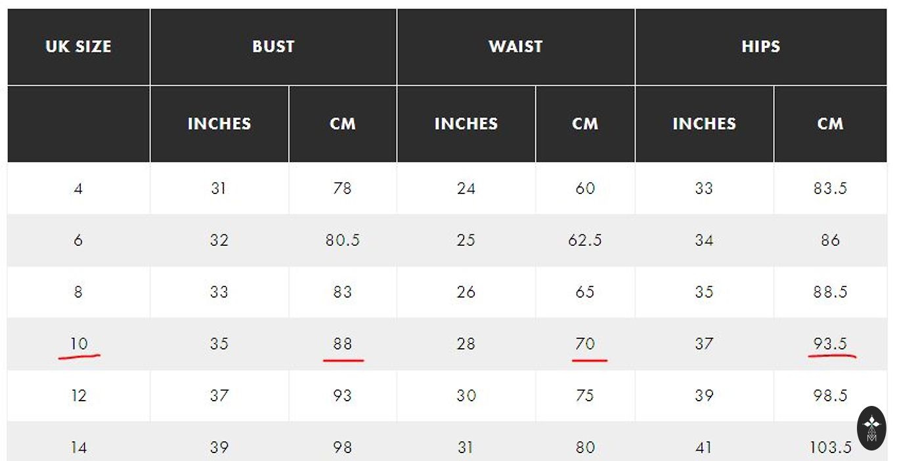Select hips CM value 83.5
The width and height of the screenshot is (897, 461).
click(830, 189)
